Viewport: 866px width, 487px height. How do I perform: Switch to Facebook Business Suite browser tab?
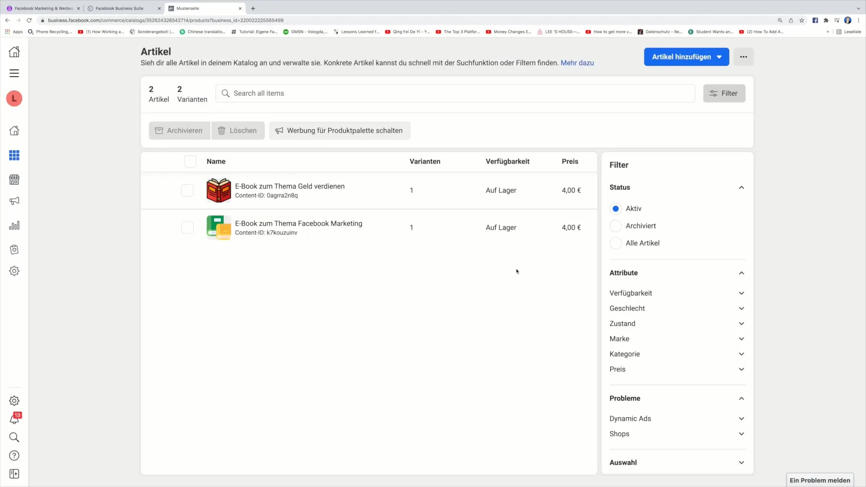point(124,8)
